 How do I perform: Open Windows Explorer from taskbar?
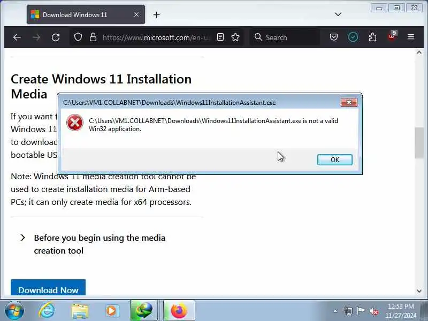point(80,311)
